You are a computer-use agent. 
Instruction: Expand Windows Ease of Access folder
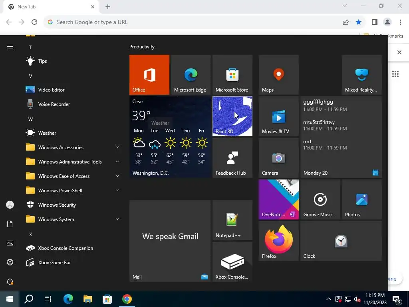(x=73, y=176)
